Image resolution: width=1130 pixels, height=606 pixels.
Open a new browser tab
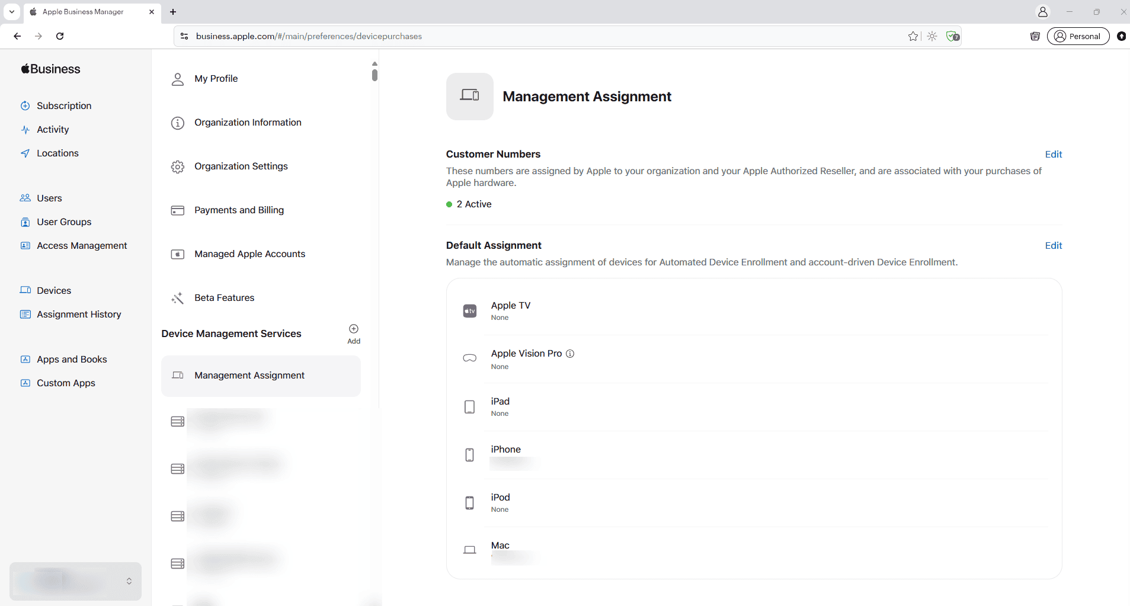[173, 12]
